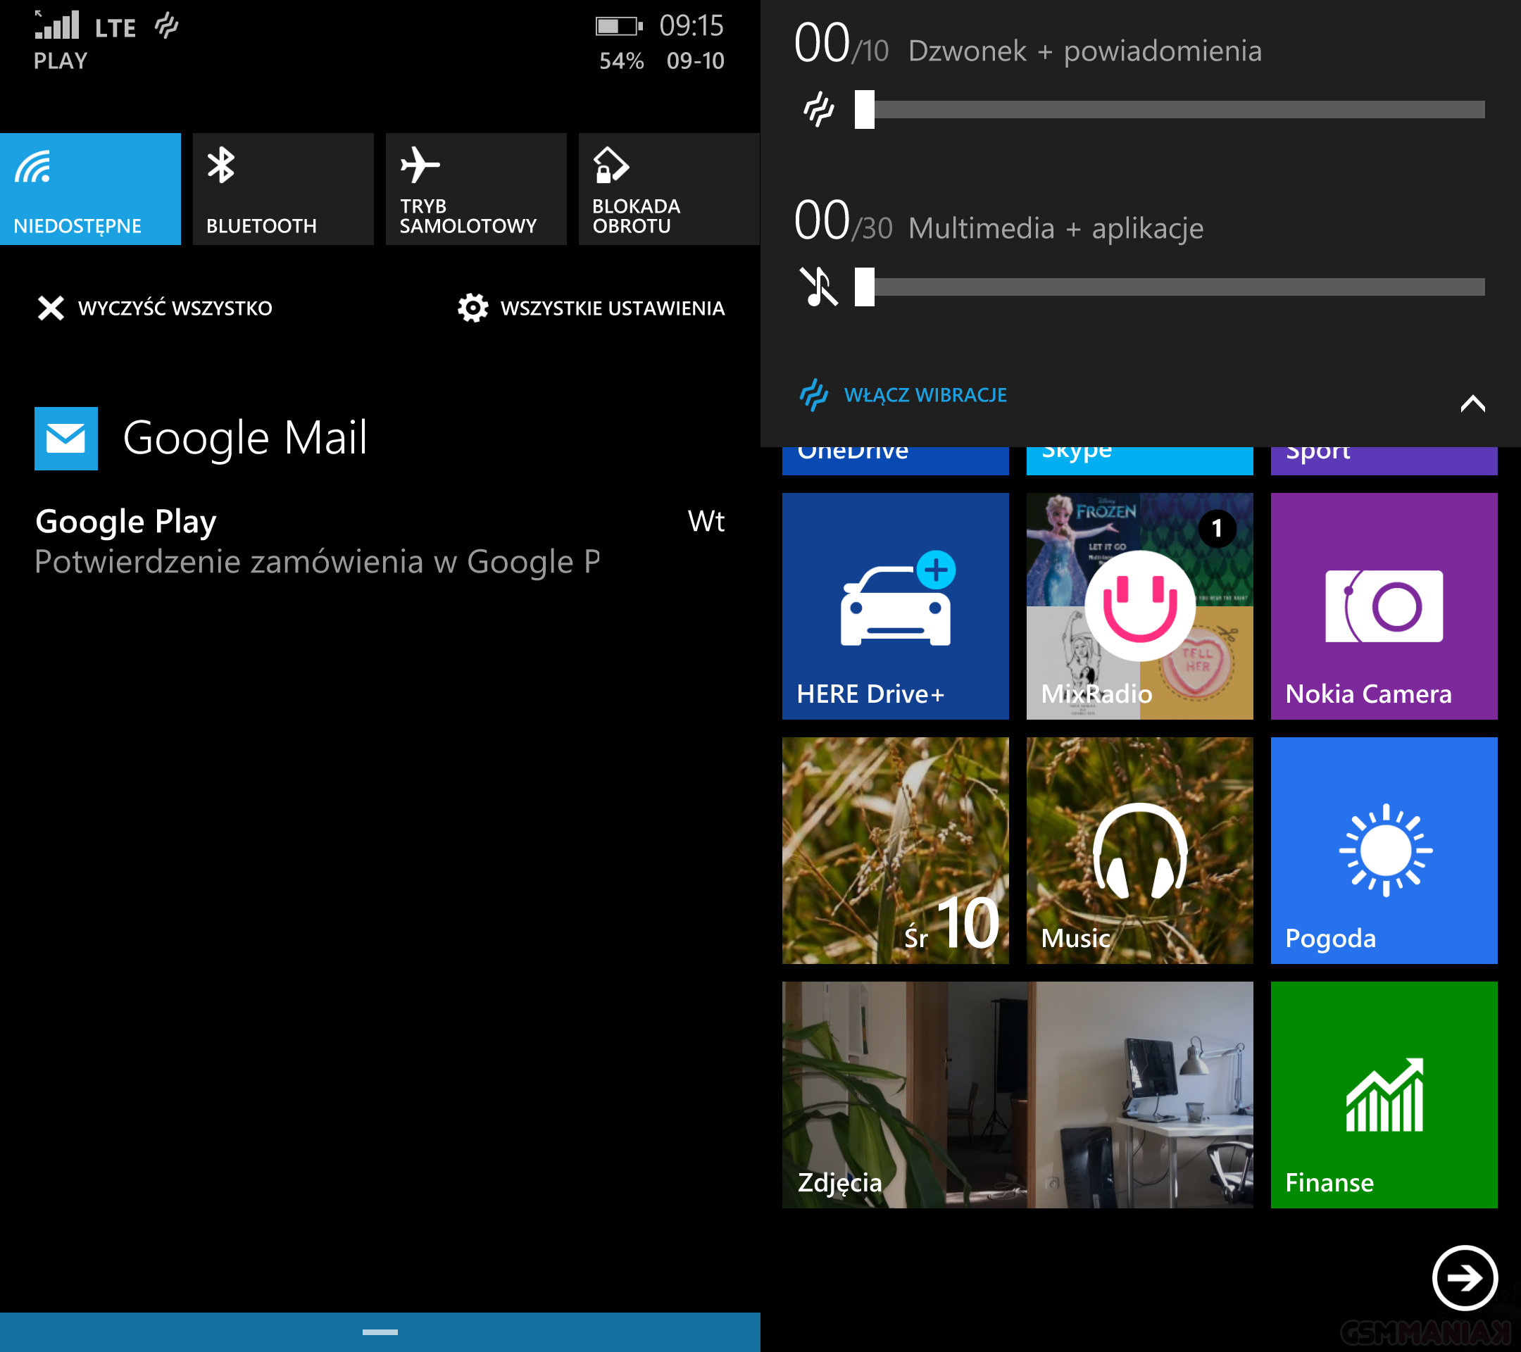The height and width of the screenshot is (1352, 1521).
Task: Click the muted music note icon
Action: coord(818,287)
